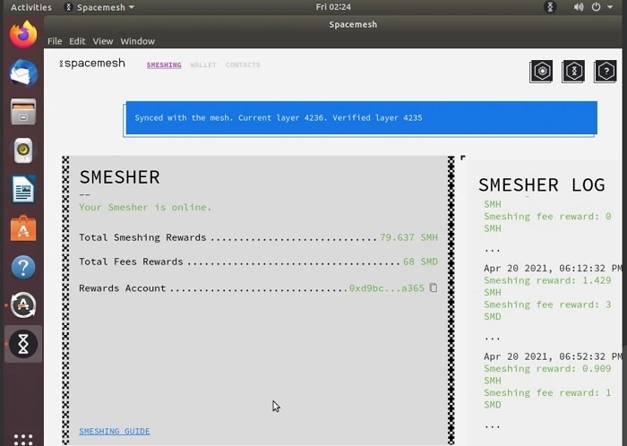Click the Spacemesh network hexagon icon
627x446 pixels.
click(573, 72)
